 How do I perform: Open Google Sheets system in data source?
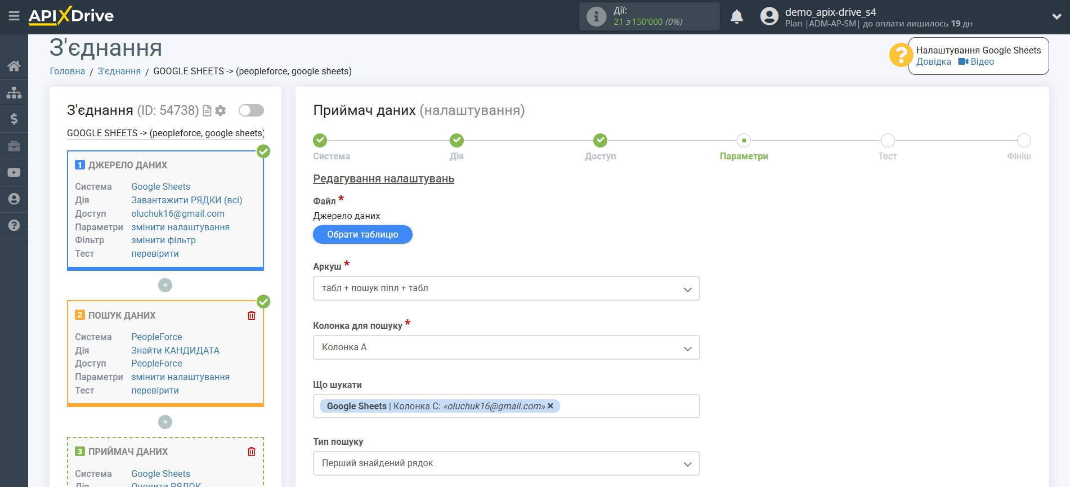coord(160,186)
